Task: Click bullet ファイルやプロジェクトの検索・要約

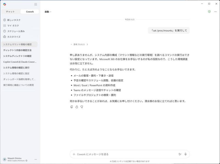Action: (95, 95)
